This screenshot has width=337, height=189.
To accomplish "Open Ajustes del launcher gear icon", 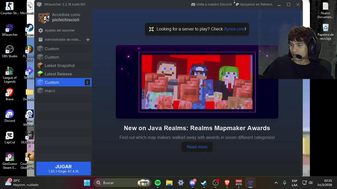I will [41, 30].
